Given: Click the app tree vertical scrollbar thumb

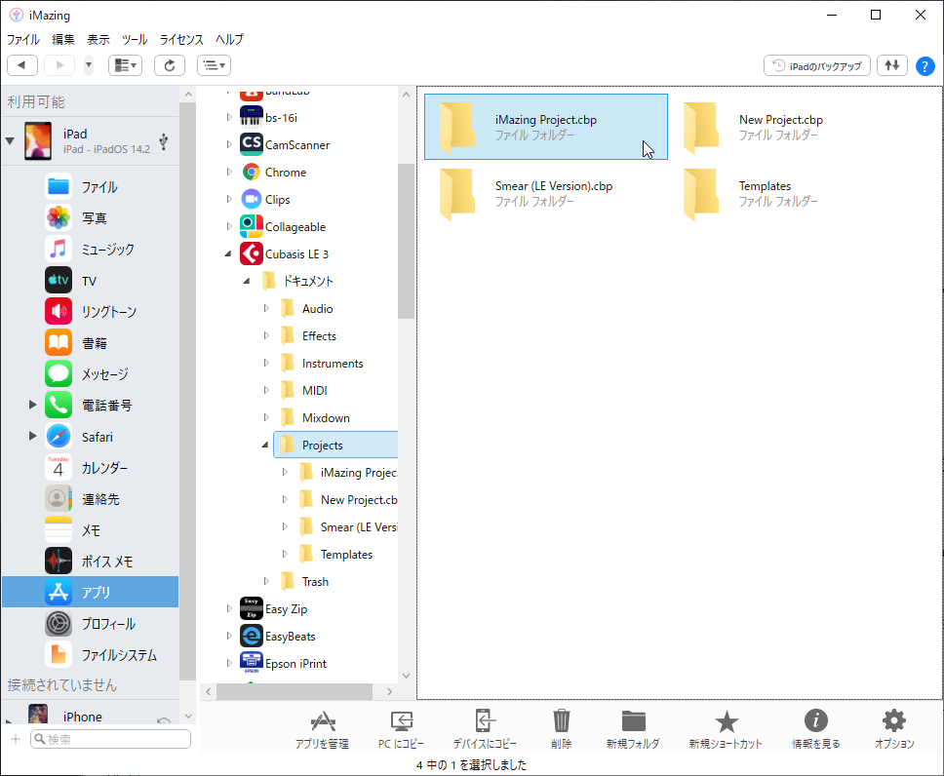Looking at the screenshot, I should (x=406, y=241).
